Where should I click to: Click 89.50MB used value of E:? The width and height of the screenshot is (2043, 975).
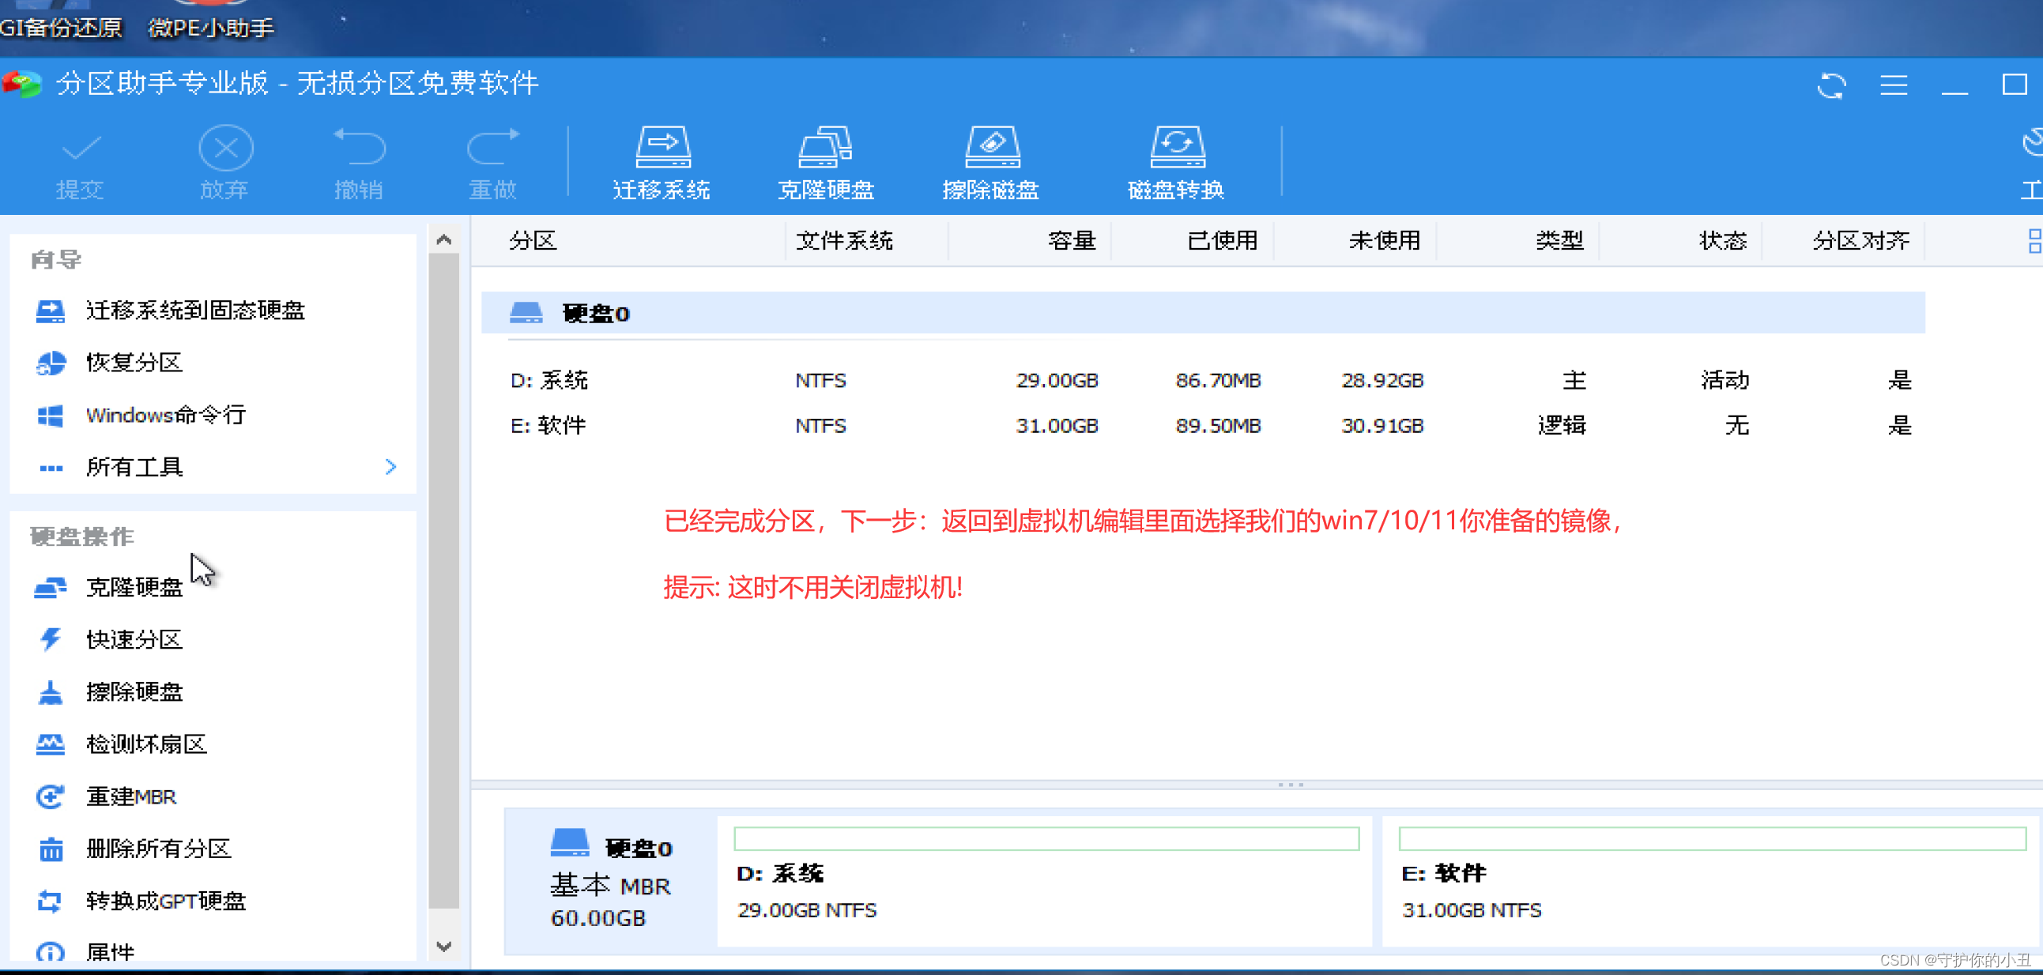coord(1218,427)
